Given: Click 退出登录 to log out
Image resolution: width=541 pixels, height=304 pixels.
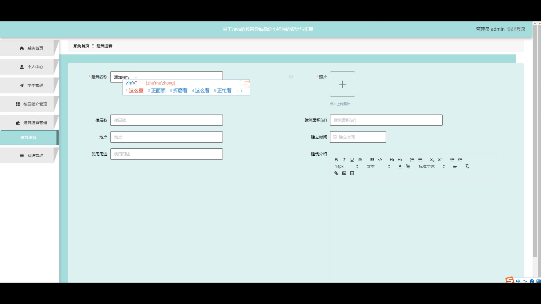Looking at the screenshot, I should [516, 29].
